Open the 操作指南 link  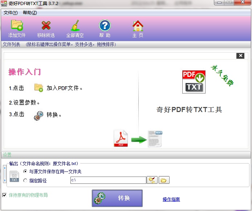tap(171, 199)
